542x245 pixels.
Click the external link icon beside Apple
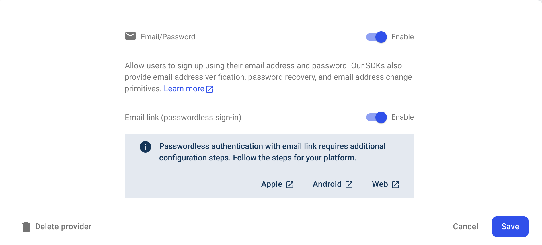pyautogui.click(x=290, y=185)
